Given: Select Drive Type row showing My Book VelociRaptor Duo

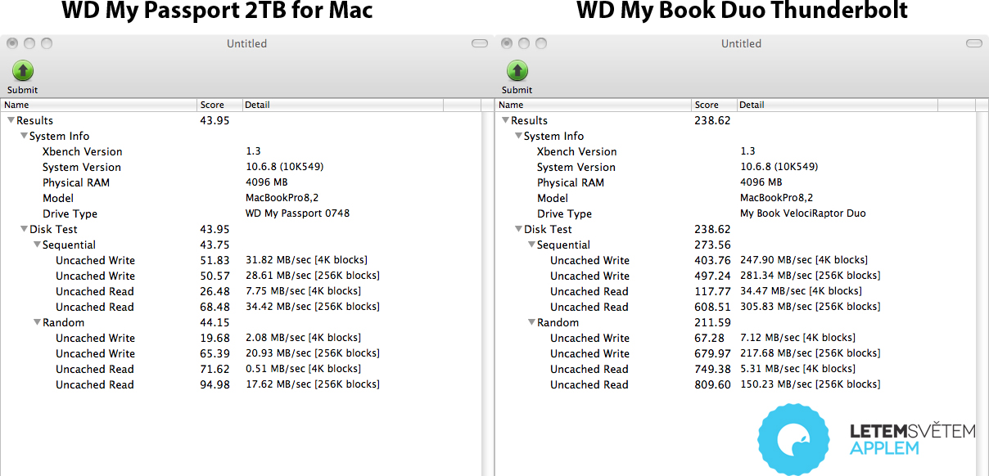Looking at the screenshot, I should point(736,213).
